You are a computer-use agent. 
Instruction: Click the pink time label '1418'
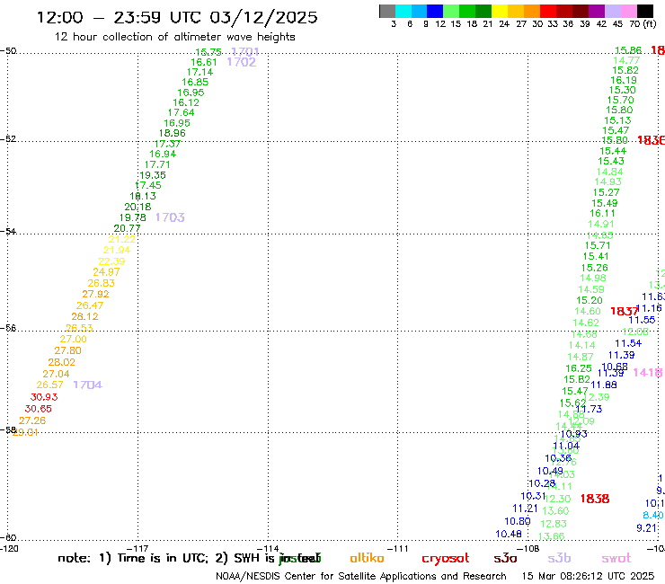pos(647,373)
